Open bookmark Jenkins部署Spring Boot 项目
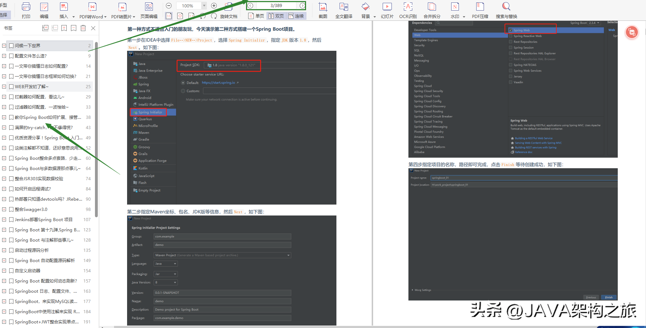646x328 pixels. tap(44, 219)
